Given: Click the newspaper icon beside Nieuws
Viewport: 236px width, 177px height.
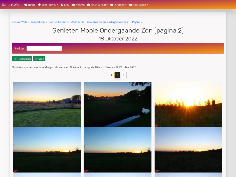Looking at the screenshot, I should [73, 5].
